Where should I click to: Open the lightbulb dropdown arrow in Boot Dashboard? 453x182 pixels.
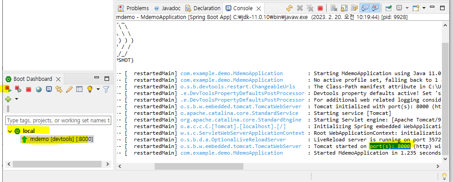(98, 89)
